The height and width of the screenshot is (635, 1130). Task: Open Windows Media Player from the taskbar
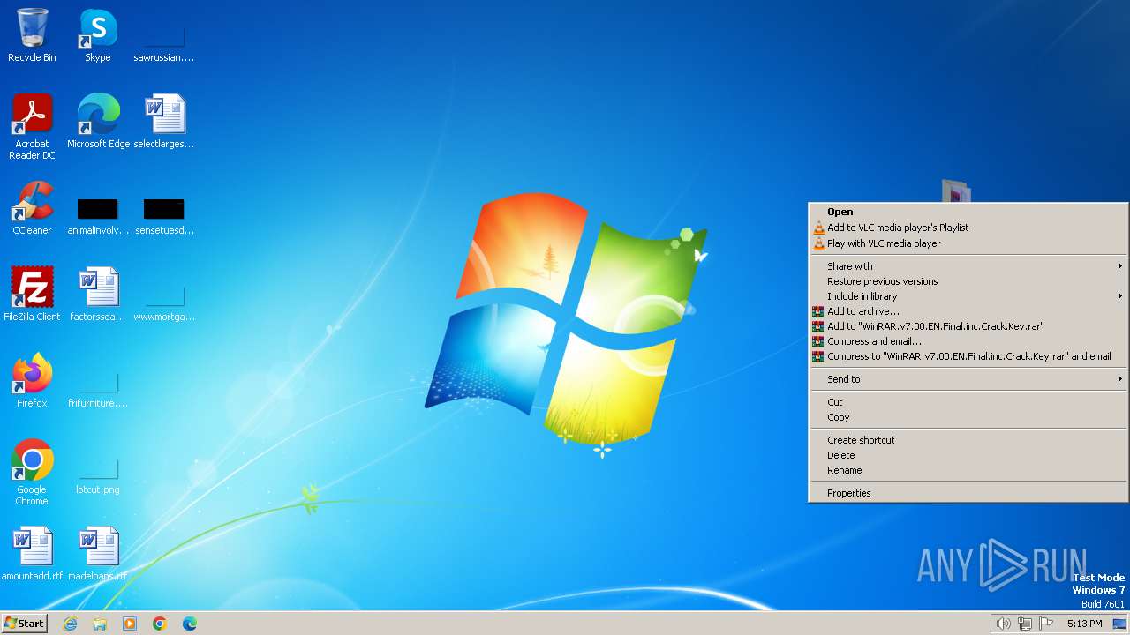coord(130,624)
